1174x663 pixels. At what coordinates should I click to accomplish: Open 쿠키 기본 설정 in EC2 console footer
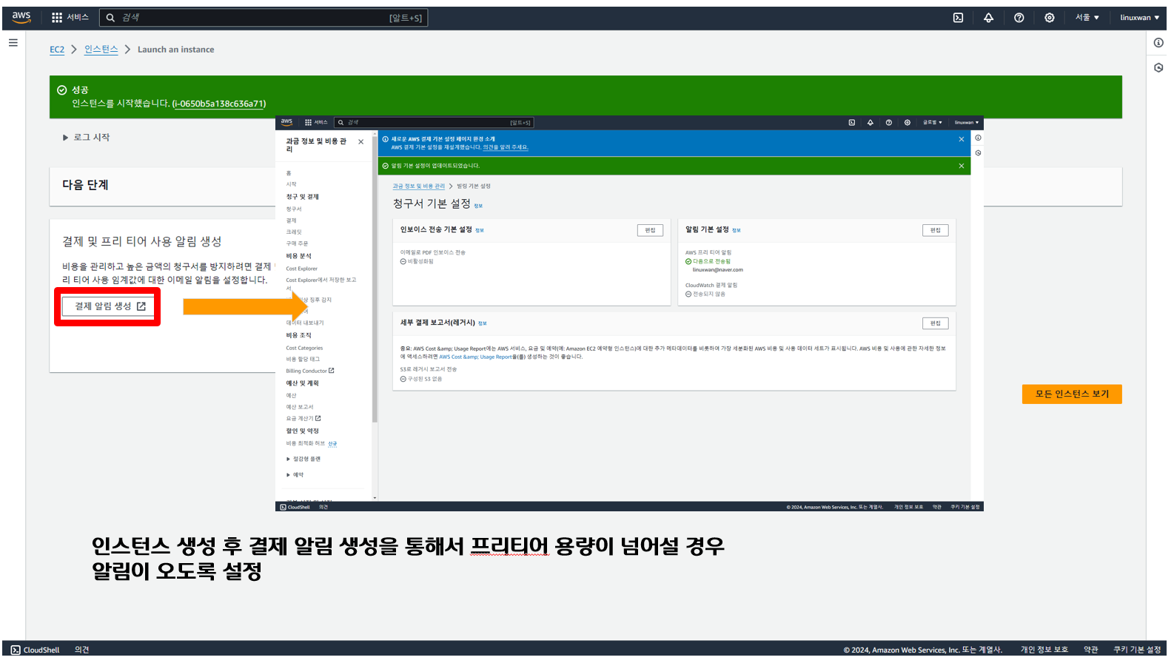(x=1137, y=650)
